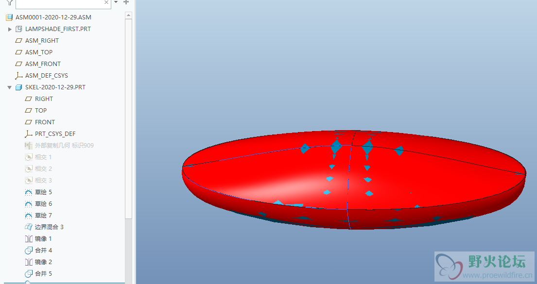Select the 边界混合 3 label
This screenshot has height=284, width=537.
49,227
